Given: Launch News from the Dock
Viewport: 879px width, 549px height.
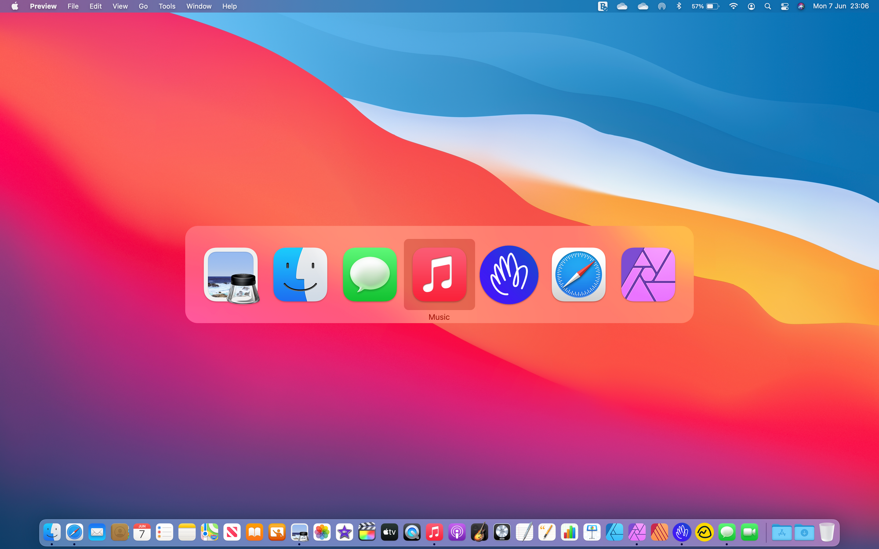Looking at the screenshot, I should pyautogui.click(x=232, y=532).
